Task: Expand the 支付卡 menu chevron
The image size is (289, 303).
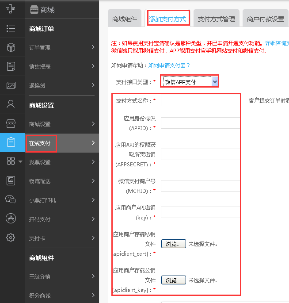Action: click(93, 238)
